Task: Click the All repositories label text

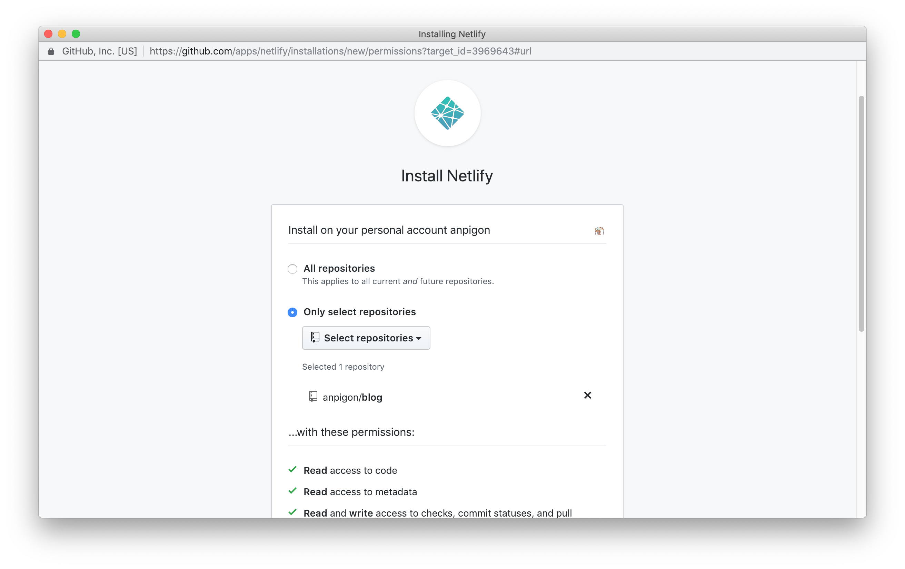Action: click(339, 268)
